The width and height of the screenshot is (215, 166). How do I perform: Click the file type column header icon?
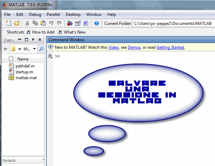11,59
